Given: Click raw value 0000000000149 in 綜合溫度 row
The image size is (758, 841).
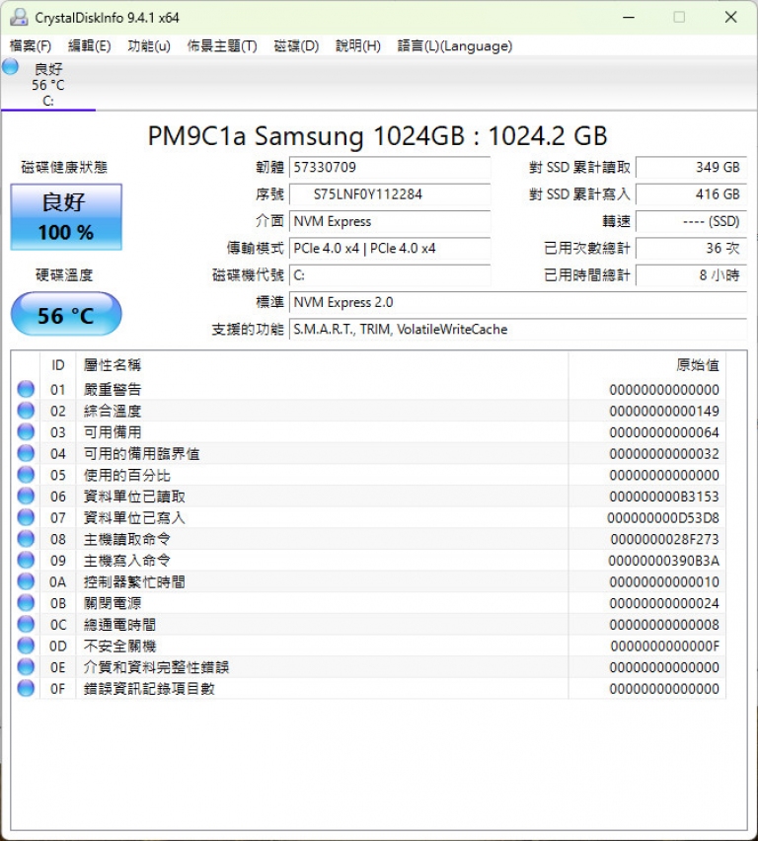Looking at the screenshot, I should [x=664, y=412].
